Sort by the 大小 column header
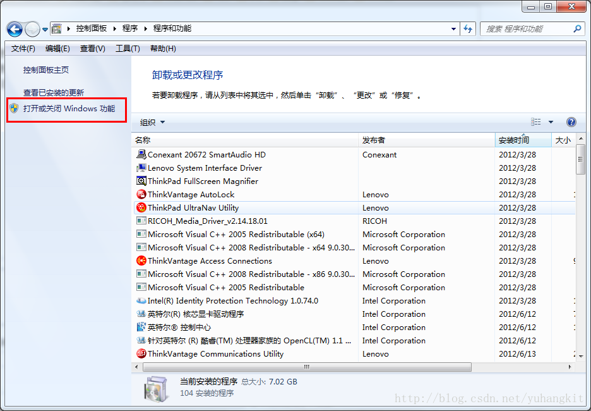This screenshot has width=591, height=411. tap(563, 140)
